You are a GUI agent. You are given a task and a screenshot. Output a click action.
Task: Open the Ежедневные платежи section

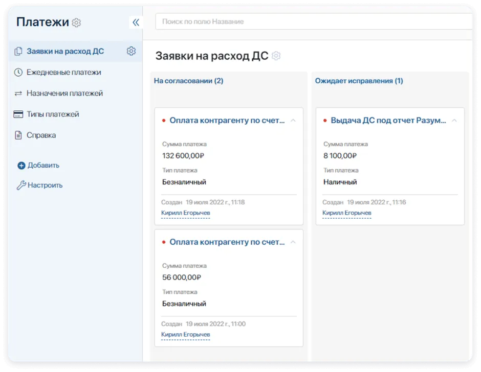tap(60, 72)
